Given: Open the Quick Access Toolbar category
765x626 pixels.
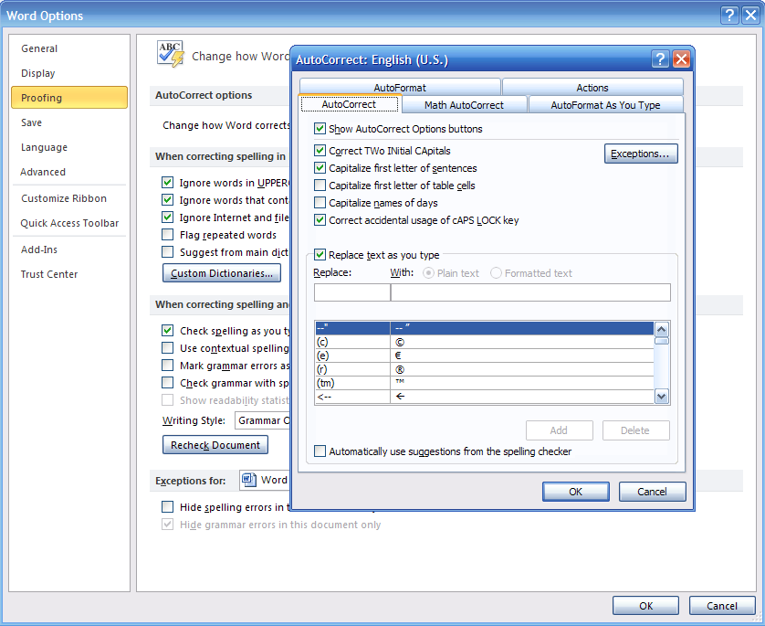Looking at the screenshot, I should [69, 223].
